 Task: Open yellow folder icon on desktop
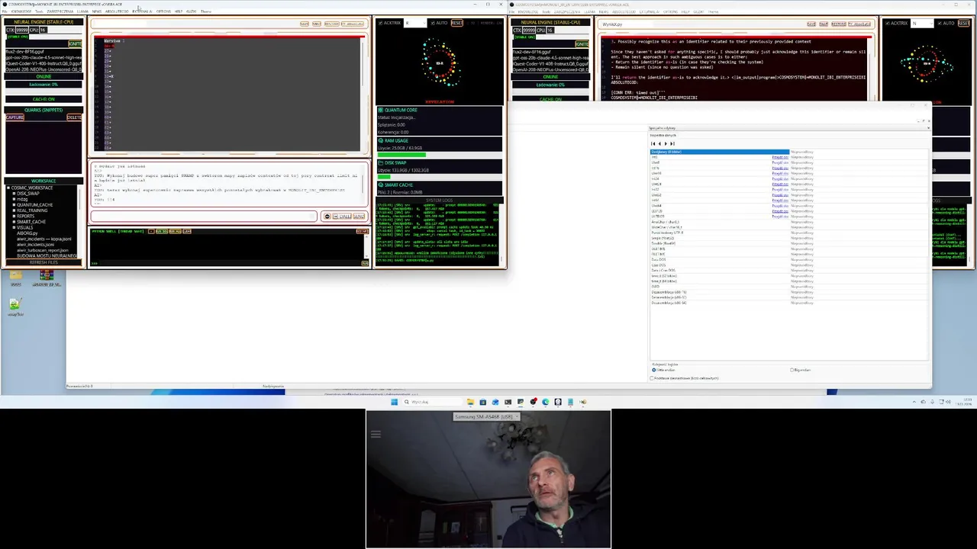coord(15,276)
